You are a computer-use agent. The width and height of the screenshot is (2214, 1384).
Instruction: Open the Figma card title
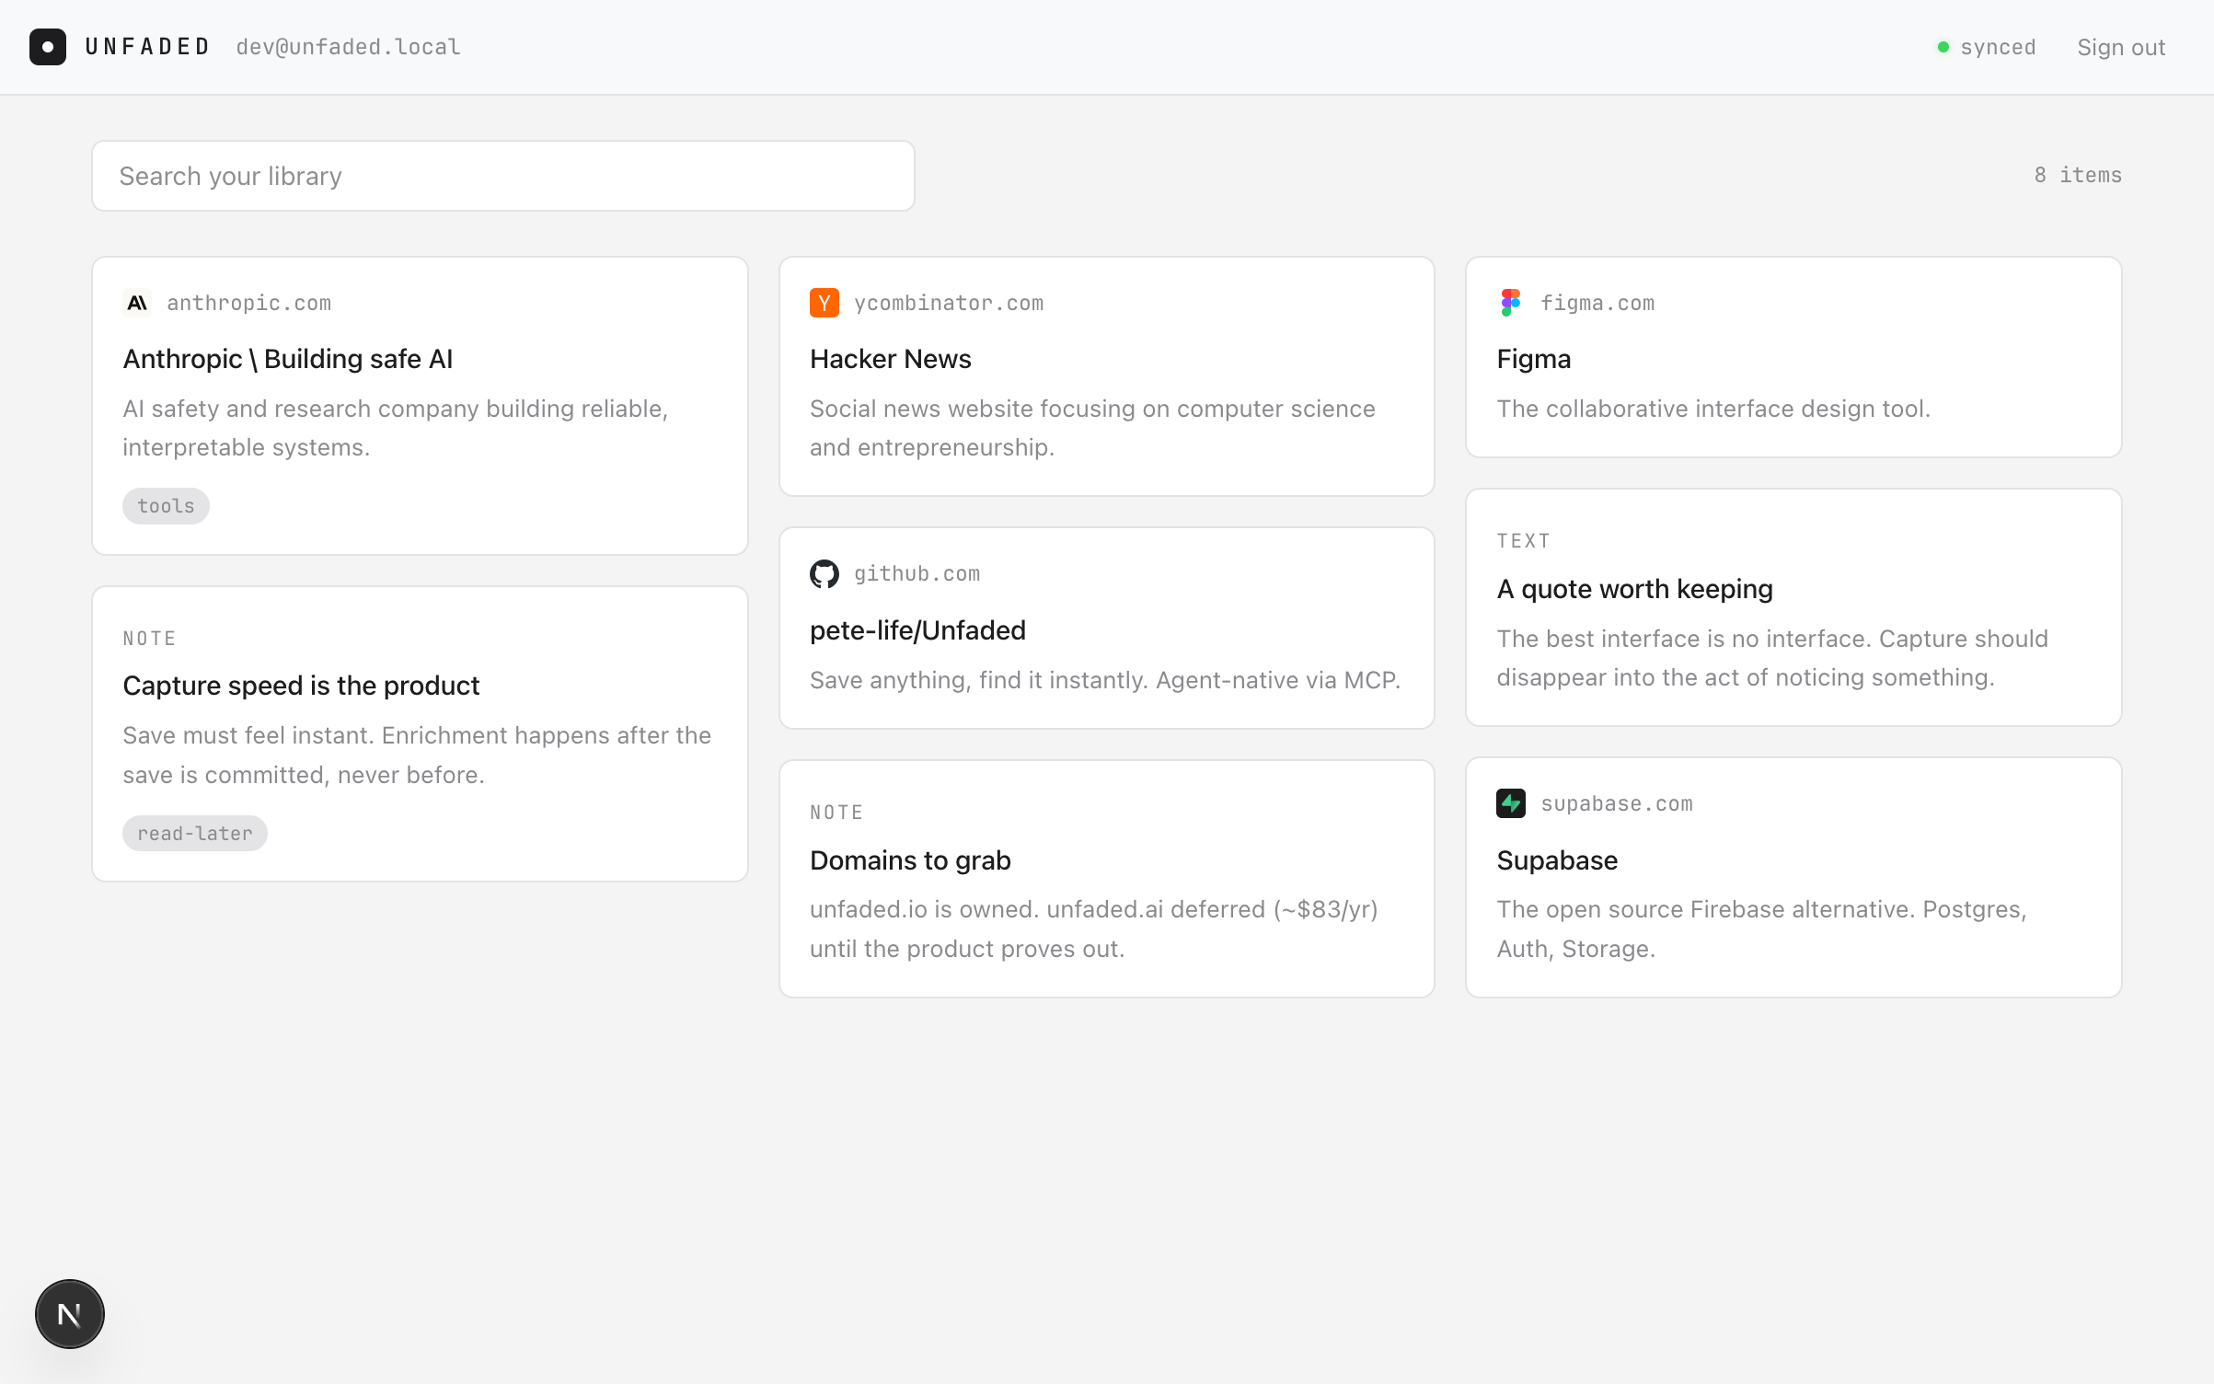(x=1534, y=359)
